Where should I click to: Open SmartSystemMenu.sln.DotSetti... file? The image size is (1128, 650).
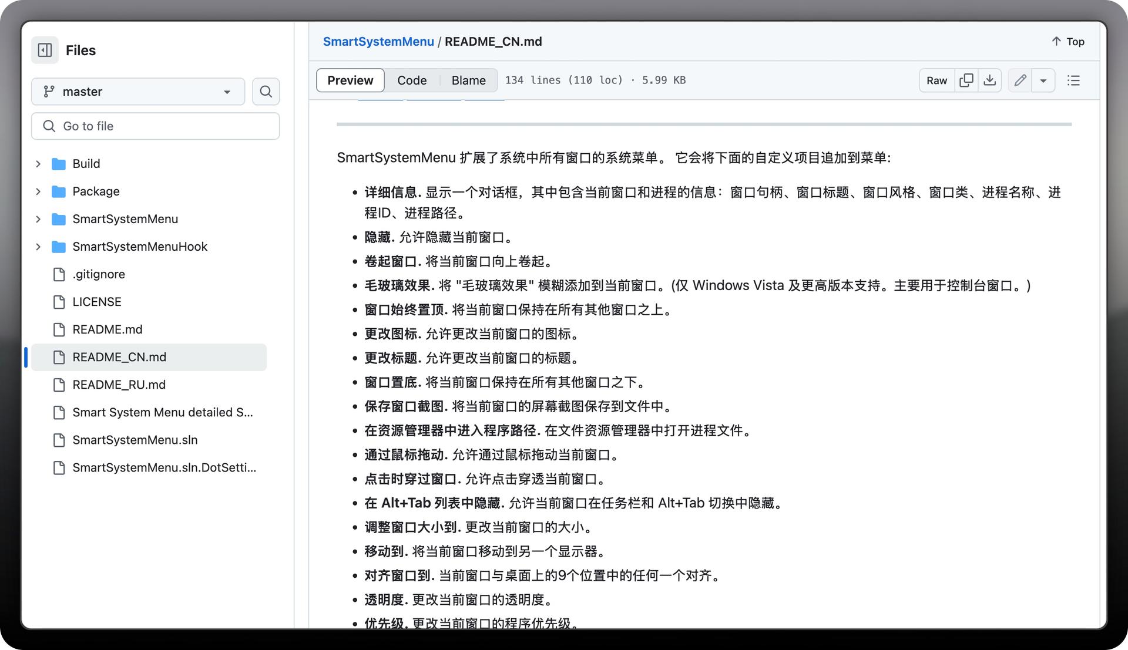(164, 467)
